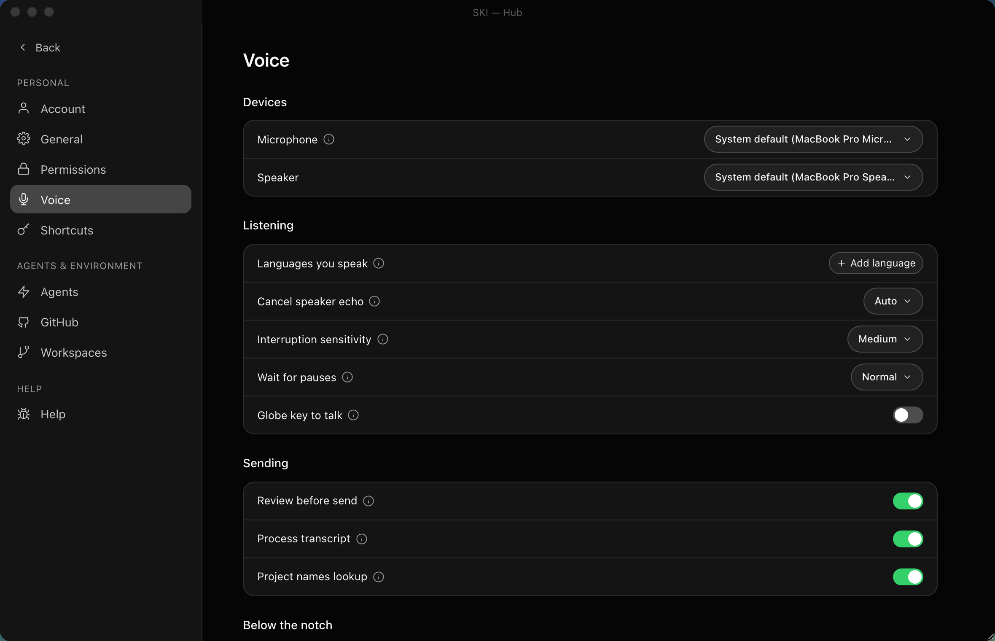995x641 pixels.
Task: Click the Devices section heading
Action: pyautogui.click(x=265, y=102)
